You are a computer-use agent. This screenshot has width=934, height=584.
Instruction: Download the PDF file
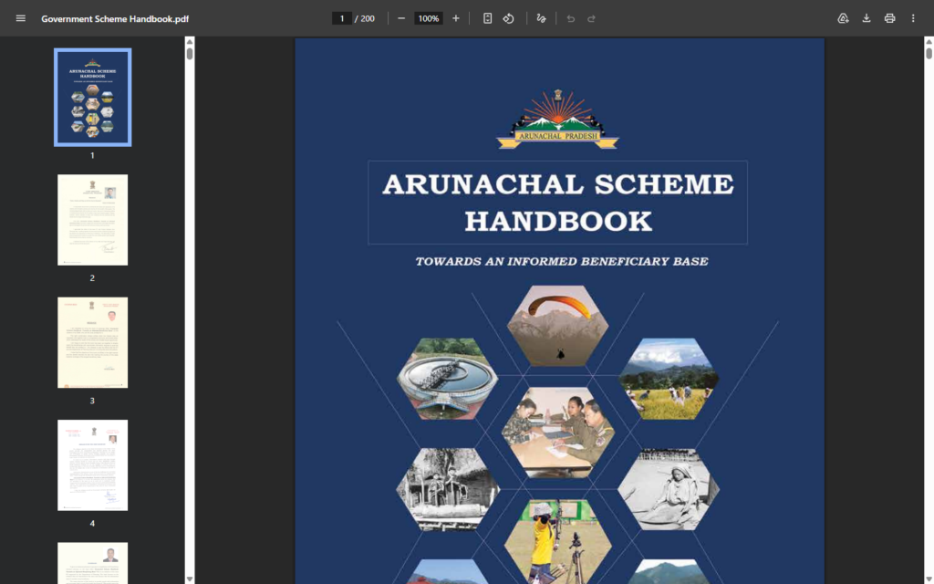pos(867,18)
